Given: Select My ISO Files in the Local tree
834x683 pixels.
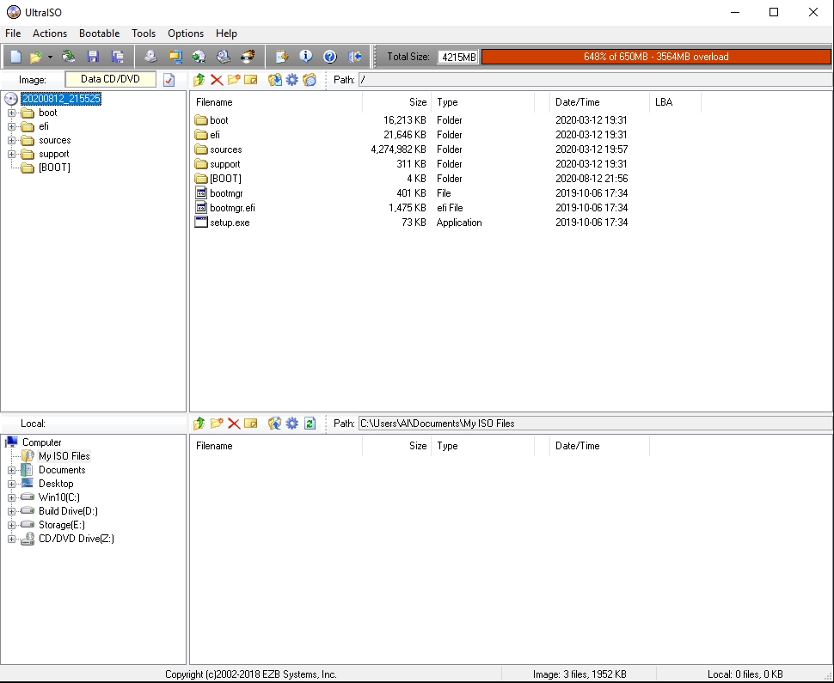Looking at the screenshot, I should [x=64, y=456].
